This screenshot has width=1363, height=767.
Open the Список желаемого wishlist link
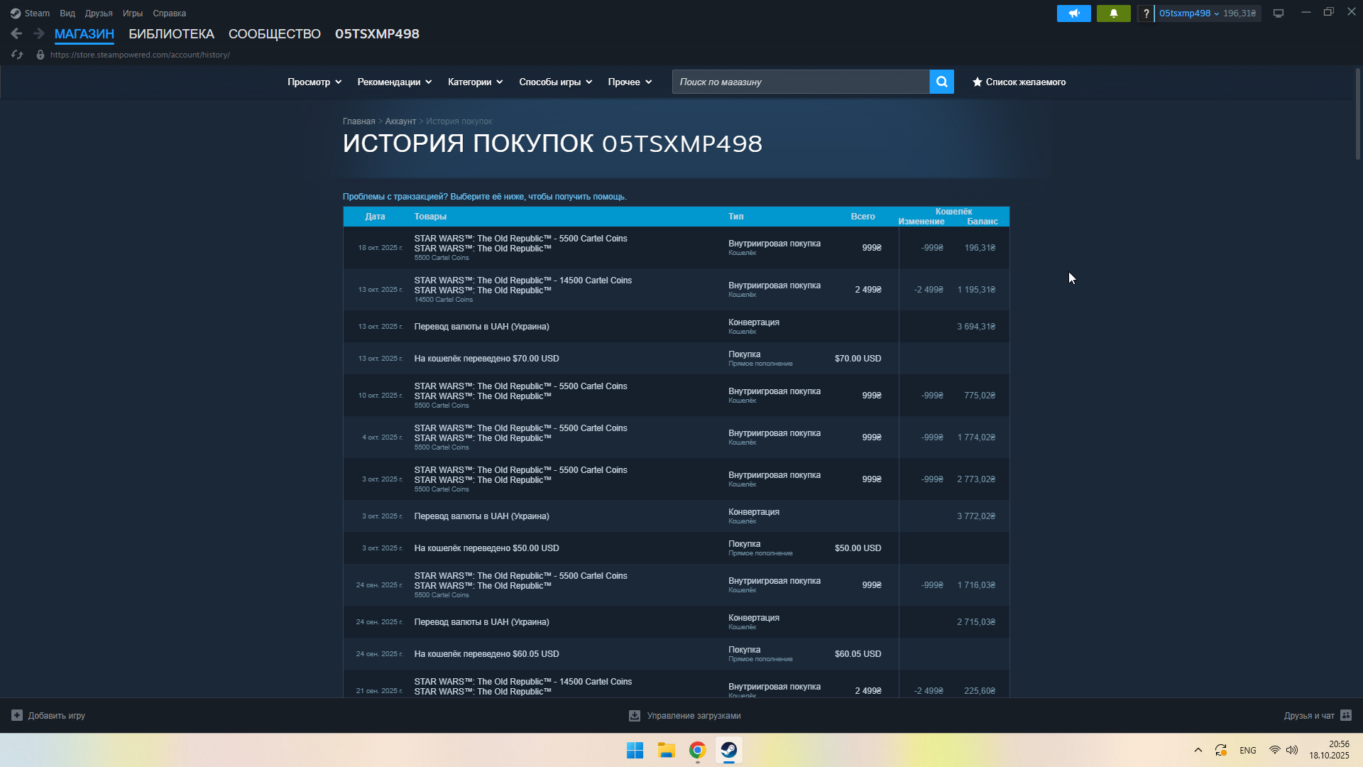pyautogui.click(x=1019, y=82)
